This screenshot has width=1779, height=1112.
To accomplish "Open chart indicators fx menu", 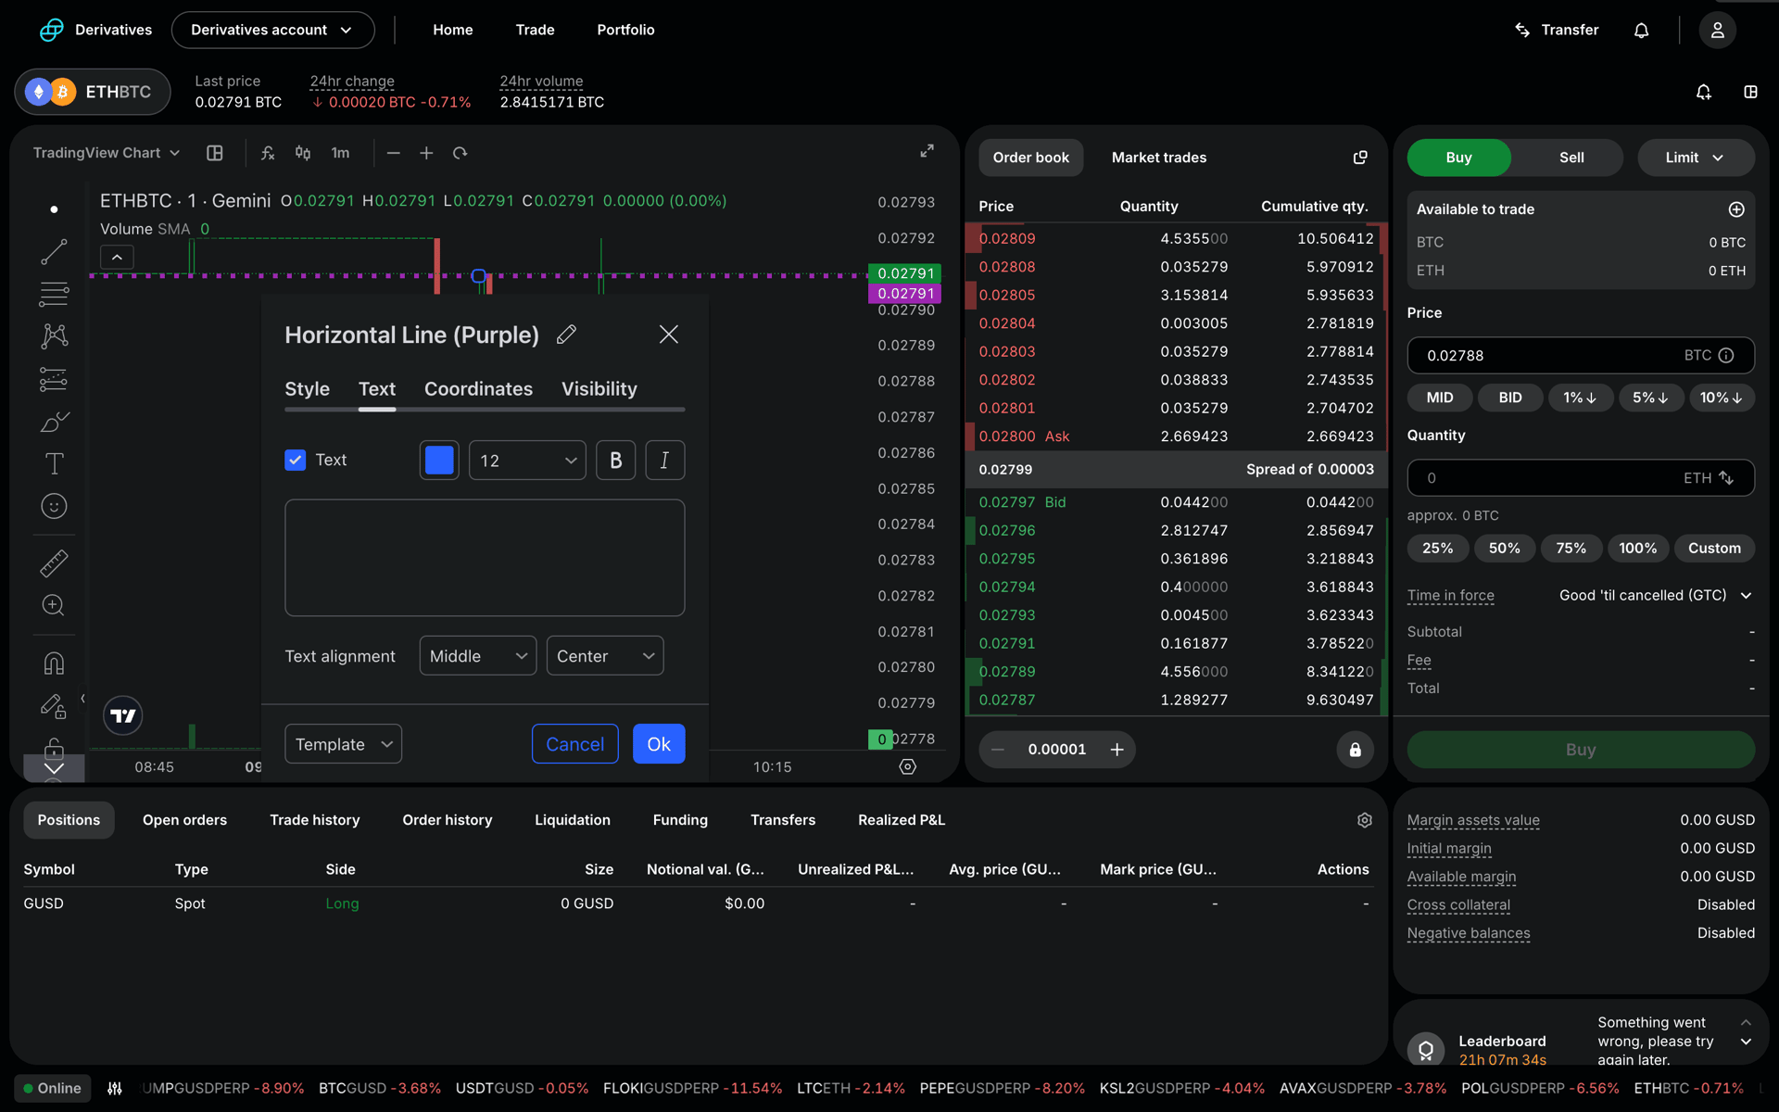I will [x=268, y=153].
